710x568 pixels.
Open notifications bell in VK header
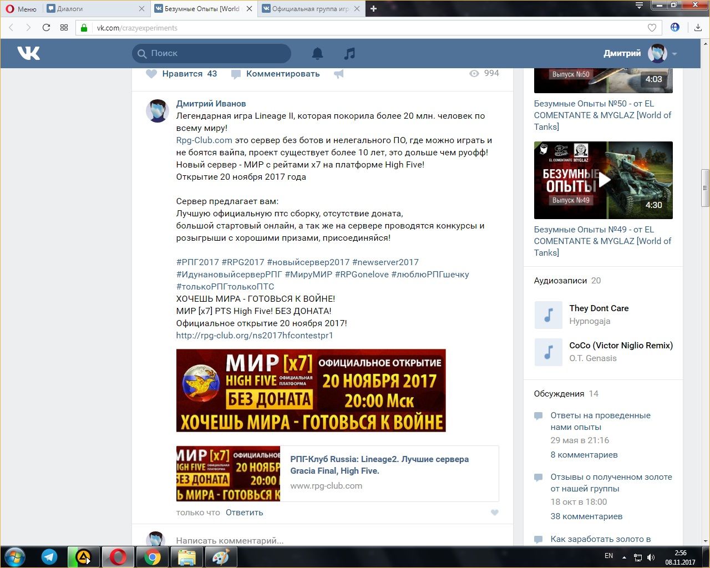[317, 53]
